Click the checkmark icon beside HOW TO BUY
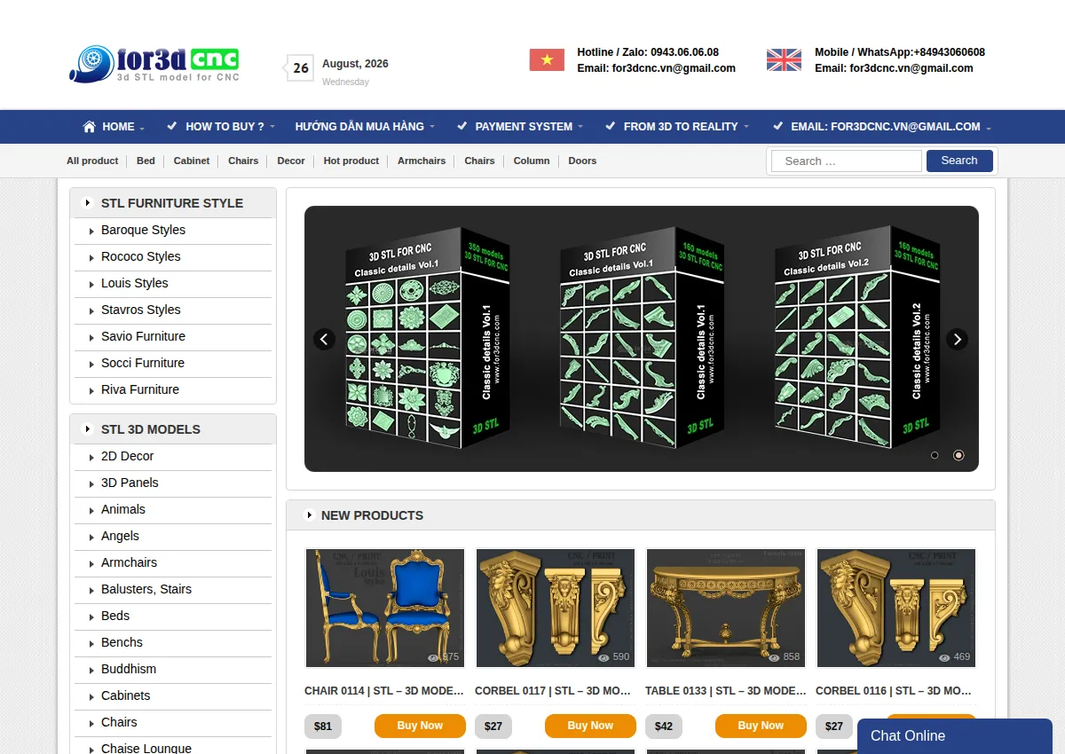 point(172,126)
